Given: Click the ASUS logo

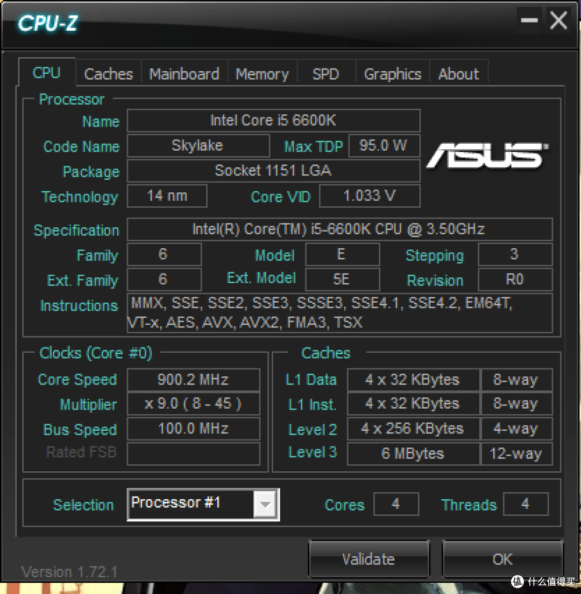Looking at the screenshot, I should coord(487,155).
